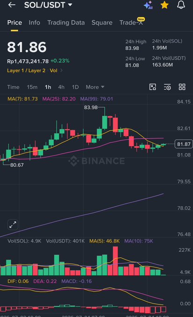The height and width of the screenshot is (317, 193).
Task: Open the Trading Data tab
Action: coord(66,22)
